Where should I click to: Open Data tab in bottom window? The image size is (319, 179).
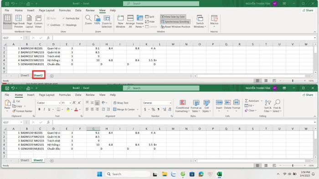coord(78,95)
